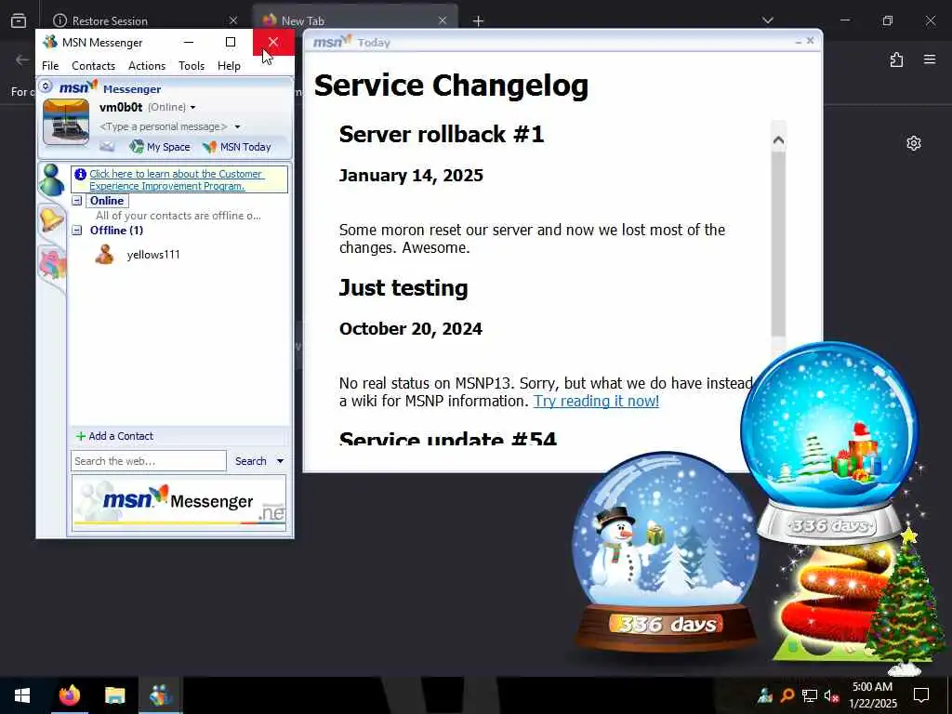
Task: Open the browser hamburger menu
Action: pyautogui.click(x=930, y=59)
